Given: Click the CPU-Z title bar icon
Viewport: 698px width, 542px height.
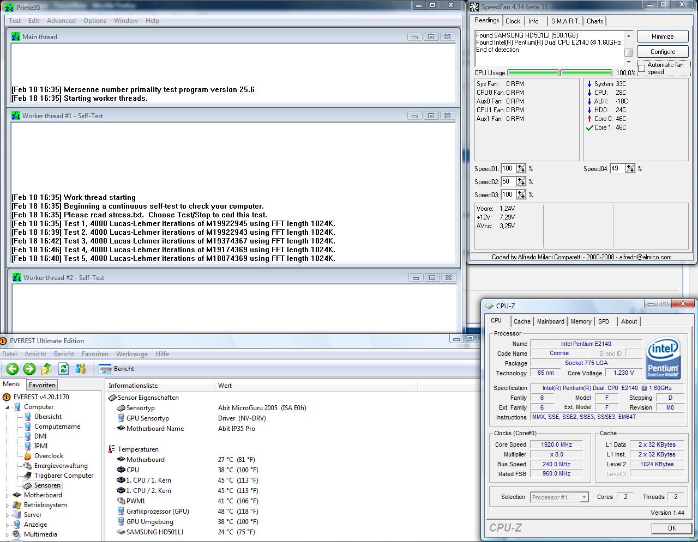Looking at the screenshot, I should (489, 306).
